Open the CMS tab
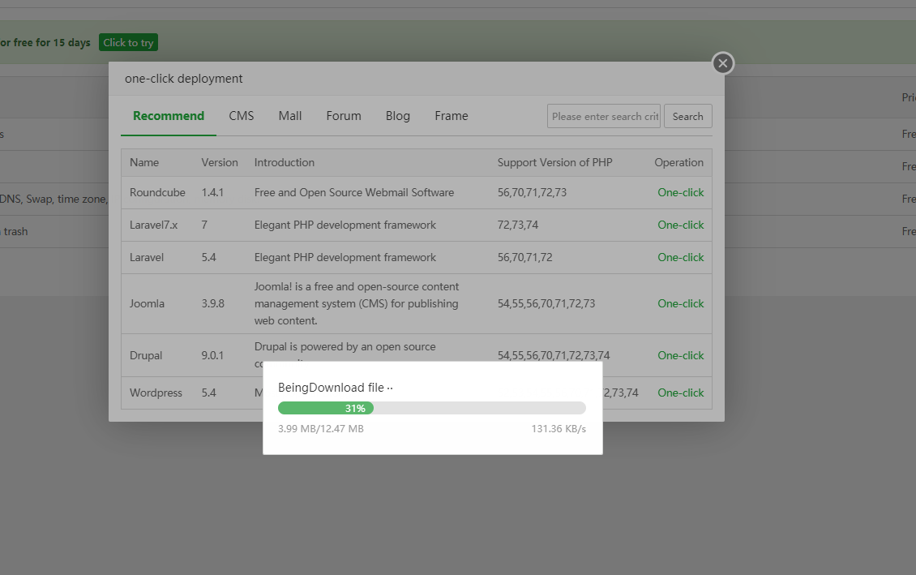 pos(242,116)
